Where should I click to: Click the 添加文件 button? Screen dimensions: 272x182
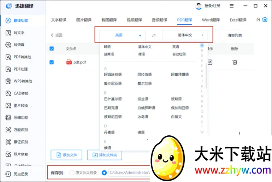pos(66,155)
